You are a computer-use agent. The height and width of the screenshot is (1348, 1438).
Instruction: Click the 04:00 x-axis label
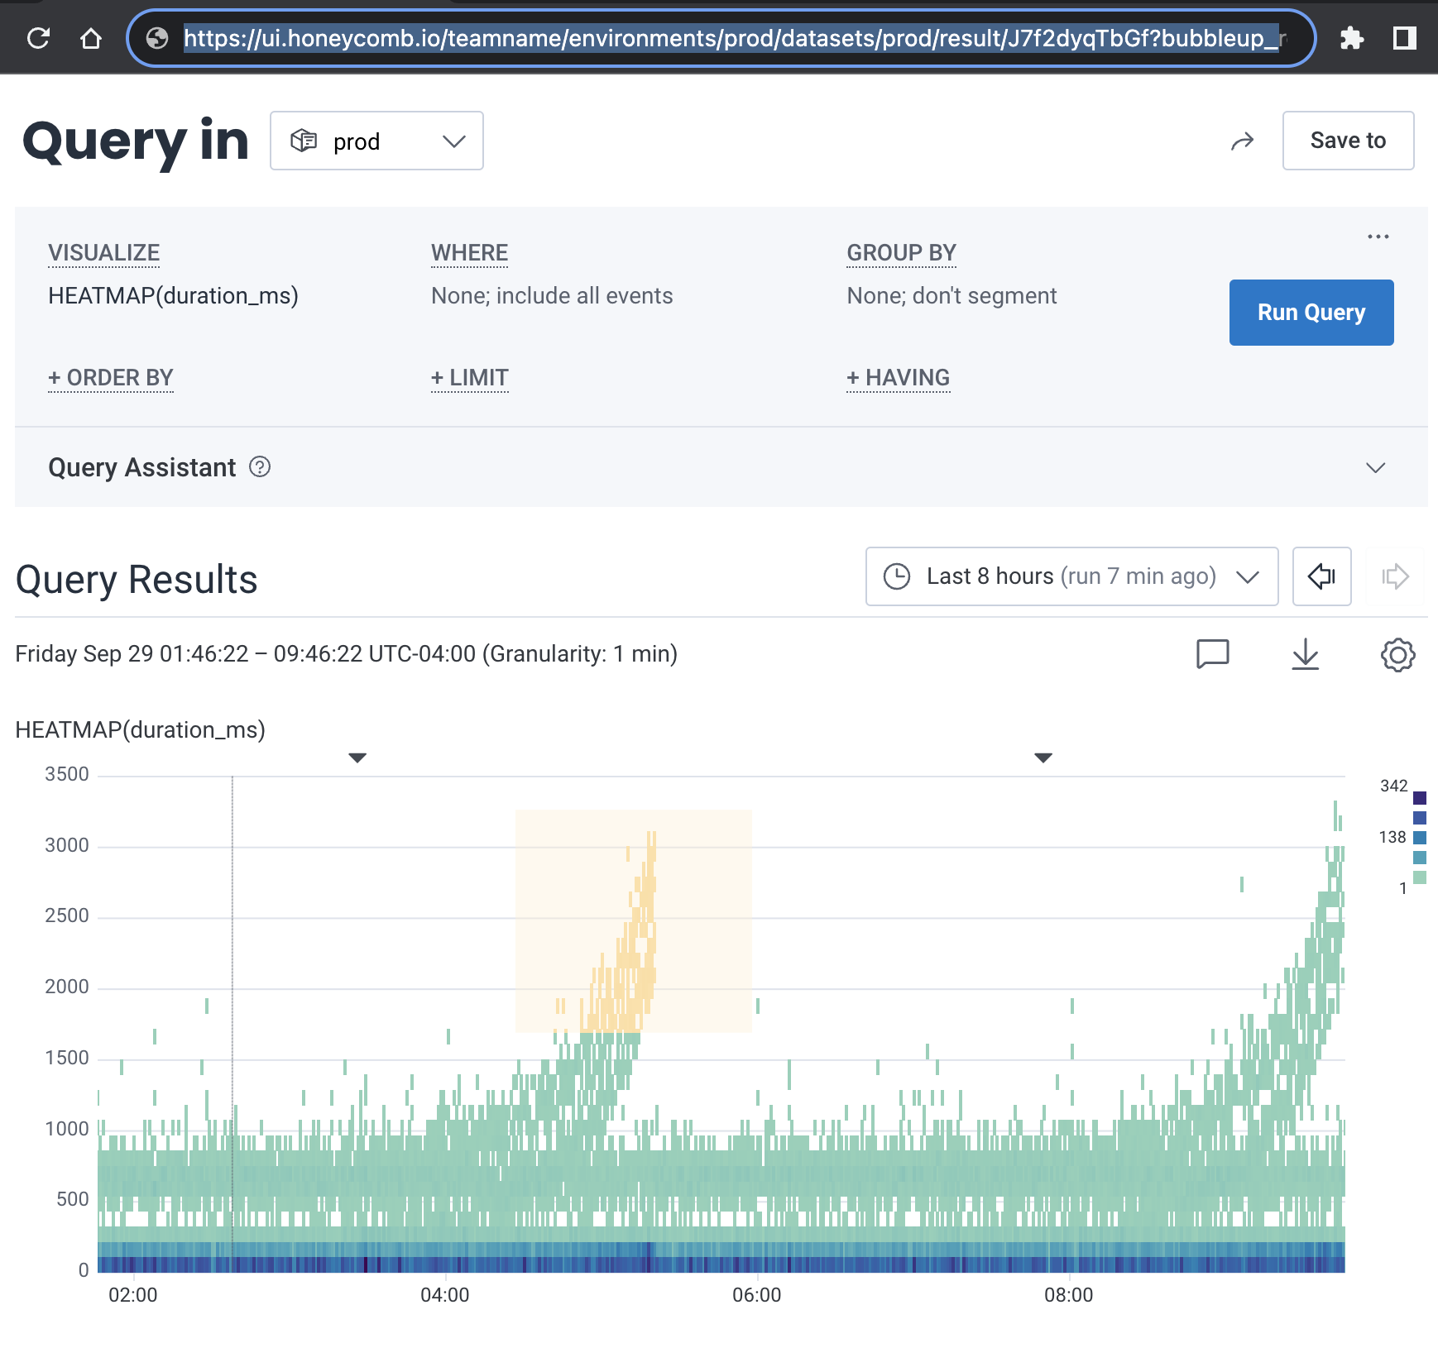[444, 1295]
